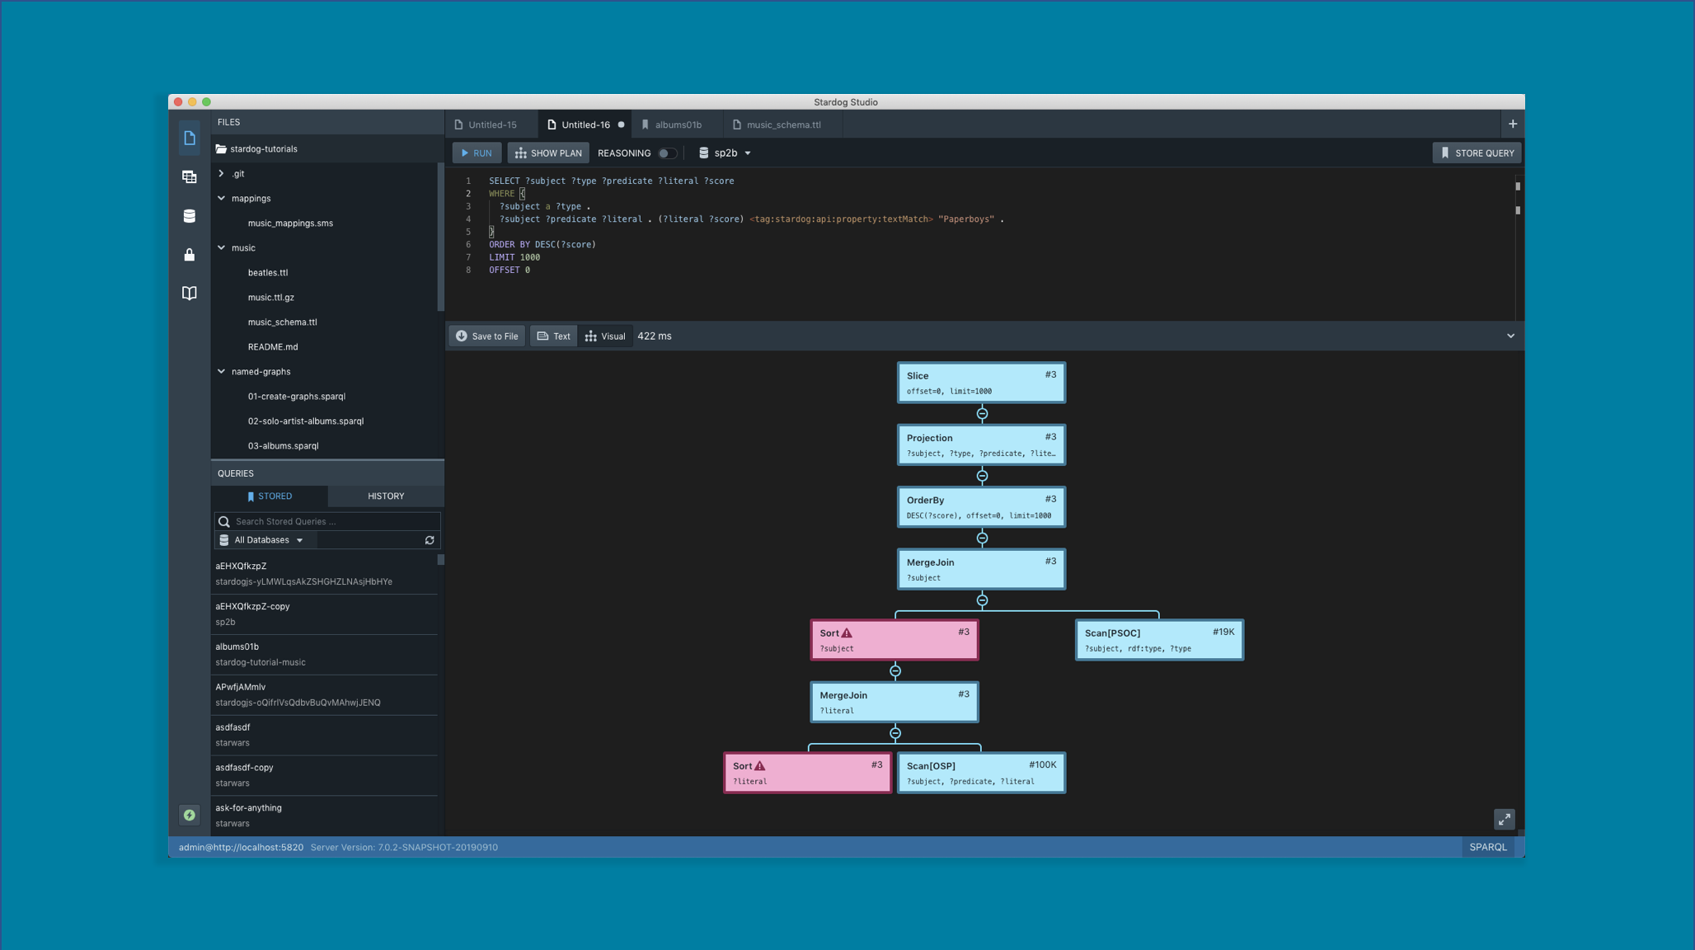Open documentation using the book icon
This screenshot has width=1695, height=950.
pyautogui.click(x=189, y=293)
